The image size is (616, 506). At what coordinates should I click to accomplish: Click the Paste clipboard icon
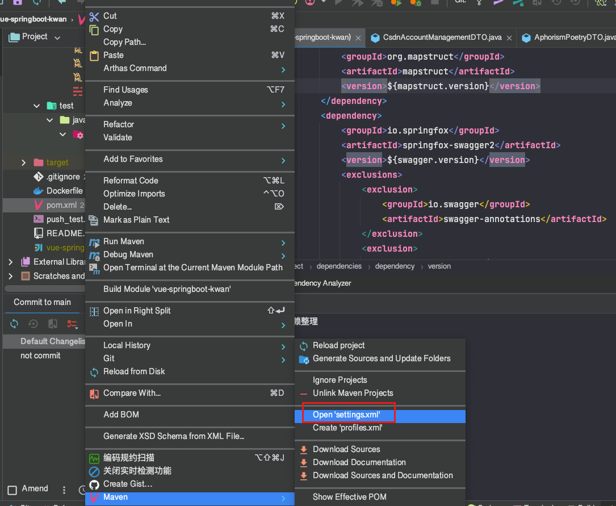pos(94,56)
